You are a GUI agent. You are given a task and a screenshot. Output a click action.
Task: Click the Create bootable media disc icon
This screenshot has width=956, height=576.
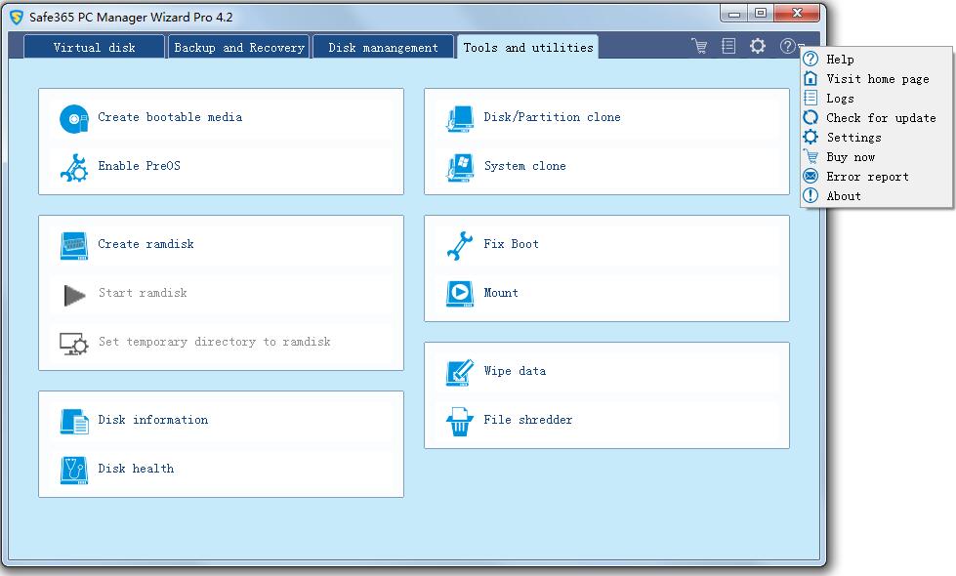pos(74,118)
